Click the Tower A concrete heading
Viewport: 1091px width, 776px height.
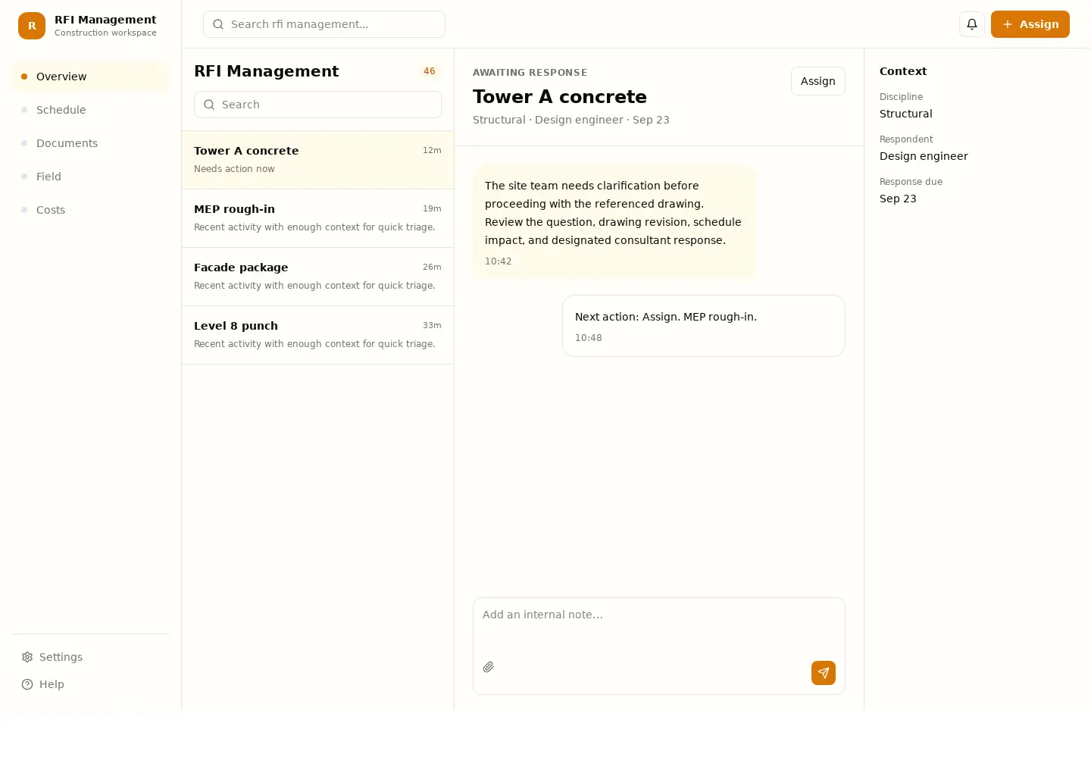tap(560, 97)
